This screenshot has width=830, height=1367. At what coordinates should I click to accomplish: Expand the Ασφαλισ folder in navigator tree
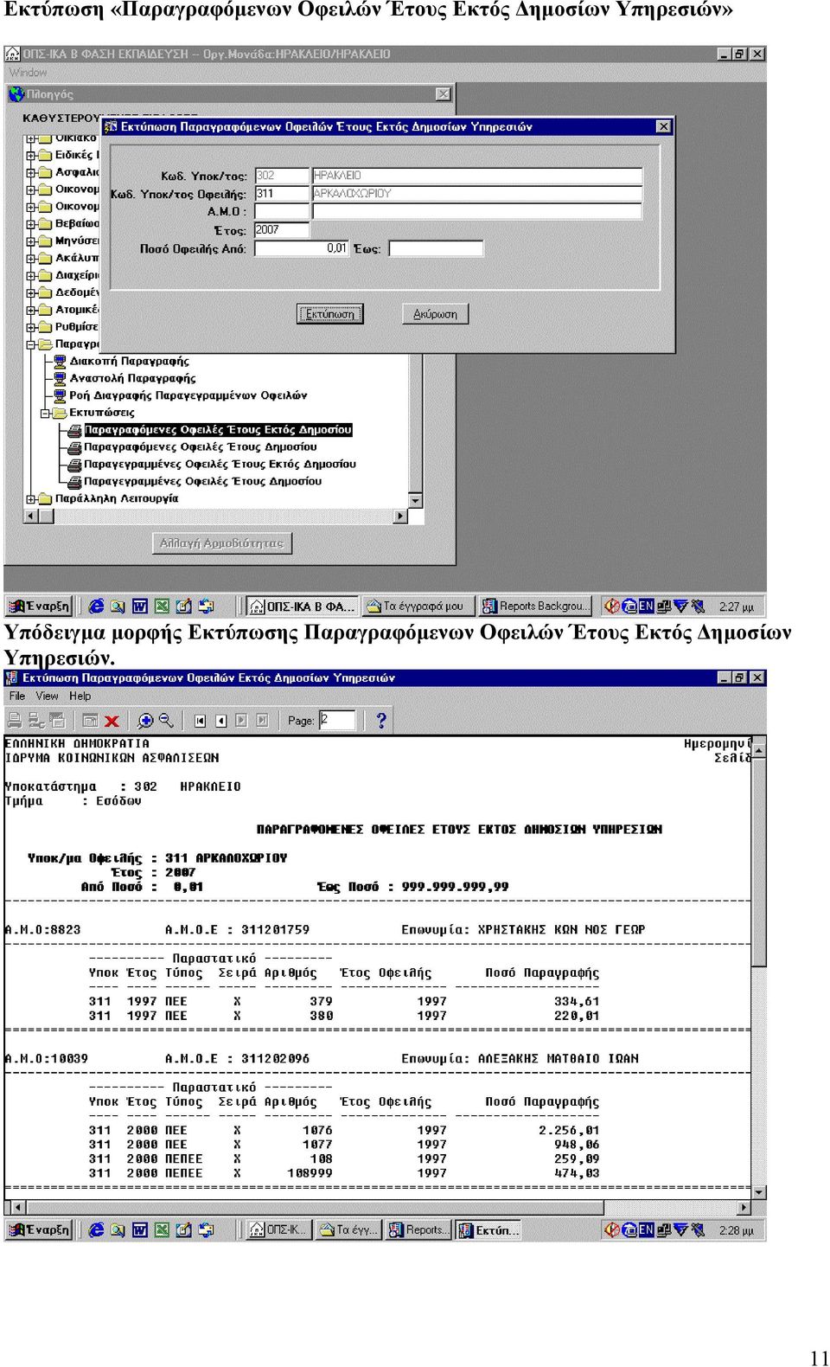click(31, 173)
